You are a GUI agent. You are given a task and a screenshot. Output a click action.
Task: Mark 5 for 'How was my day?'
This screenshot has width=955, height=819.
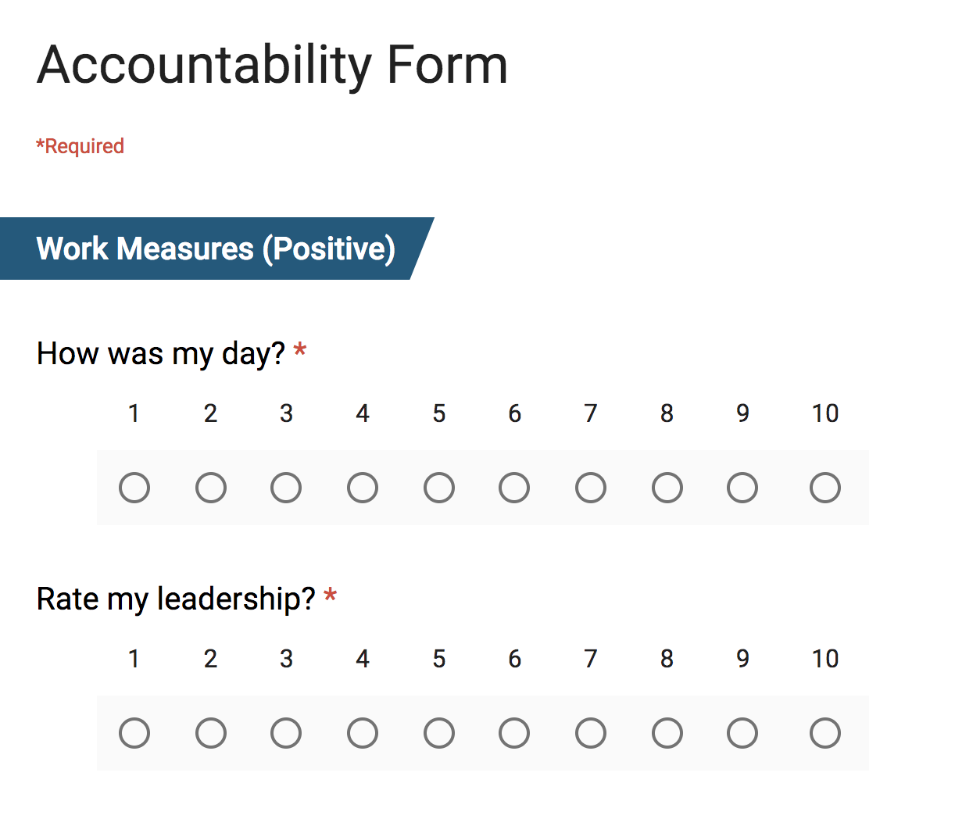point(439,488)
